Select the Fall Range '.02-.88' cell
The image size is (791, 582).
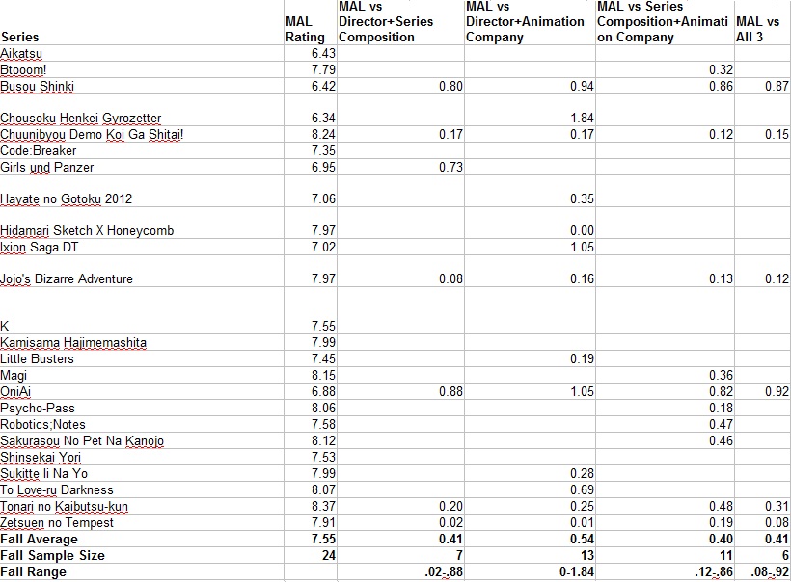(400, 572)
